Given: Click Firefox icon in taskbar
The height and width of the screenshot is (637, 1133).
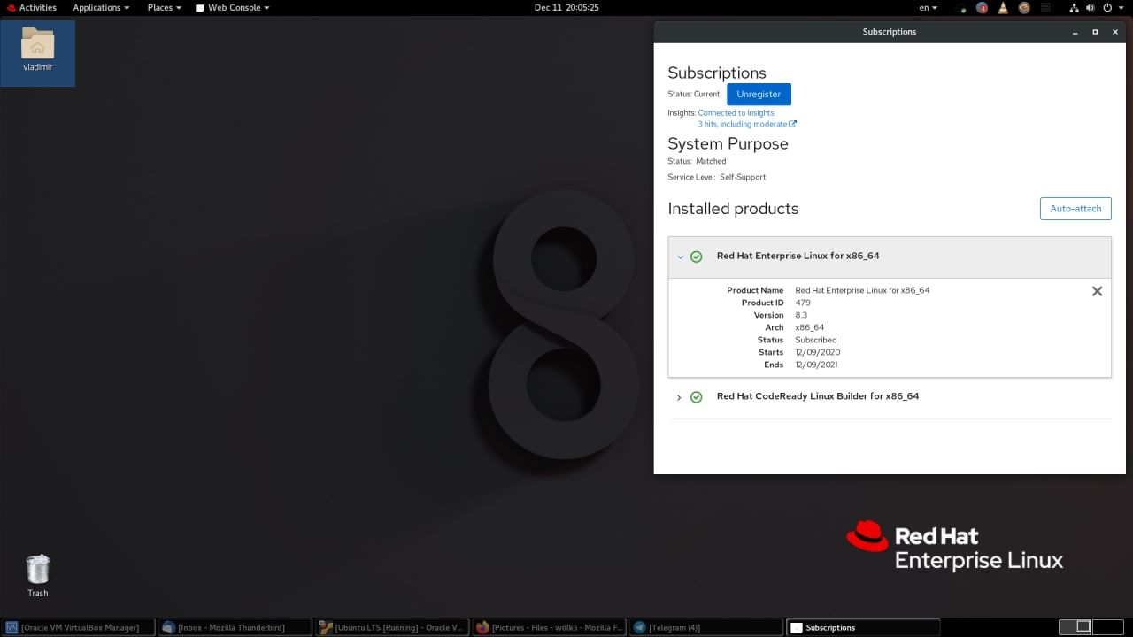Looking at the screenshot, I should pyautogui.click(x=482, y=627).
